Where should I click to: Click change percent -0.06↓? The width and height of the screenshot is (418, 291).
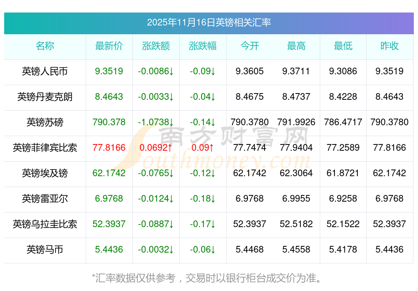[x=203, y=250]
